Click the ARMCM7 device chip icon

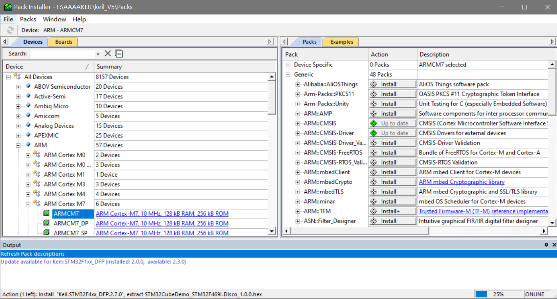(47, 213)
